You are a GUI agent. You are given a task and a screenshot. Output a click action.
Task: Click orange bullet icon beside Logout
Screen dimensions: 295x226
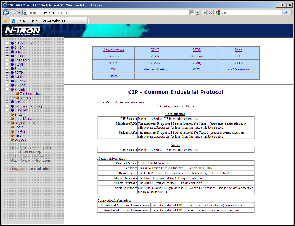(x=12, y=140)
